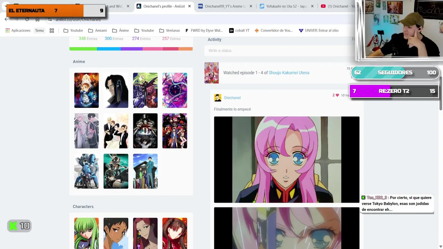Open the red group-cast anime cover
This screenshot has height=249, width=443.
tap(175, 131)
